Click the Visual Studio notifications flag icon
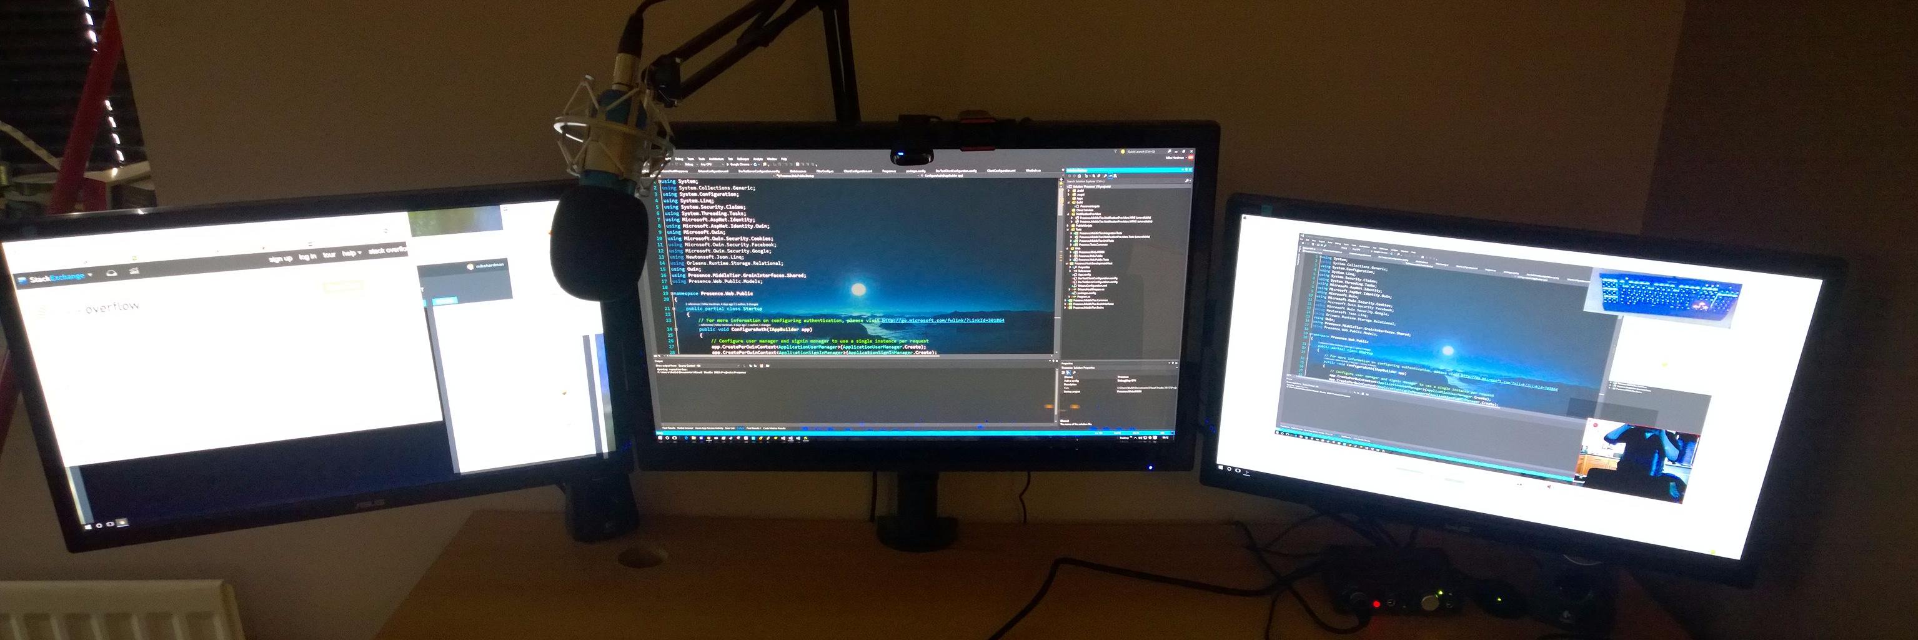 1115,151
